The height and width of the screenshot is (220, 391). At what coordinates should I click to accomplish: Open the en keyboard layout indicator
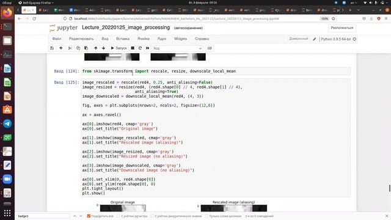tap(354, 2)
